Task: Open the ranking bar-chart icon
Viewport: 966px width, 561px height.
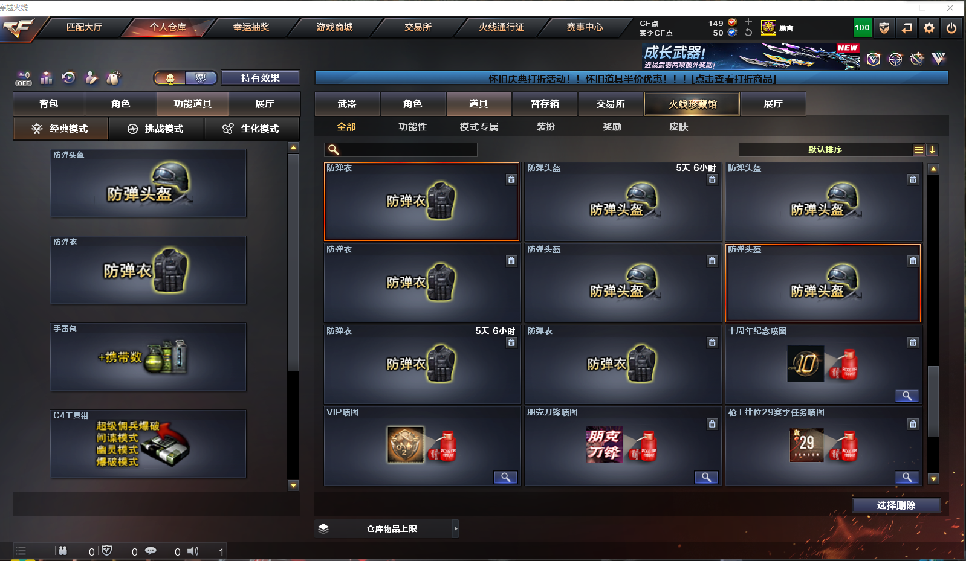Action: click(46, 78)
